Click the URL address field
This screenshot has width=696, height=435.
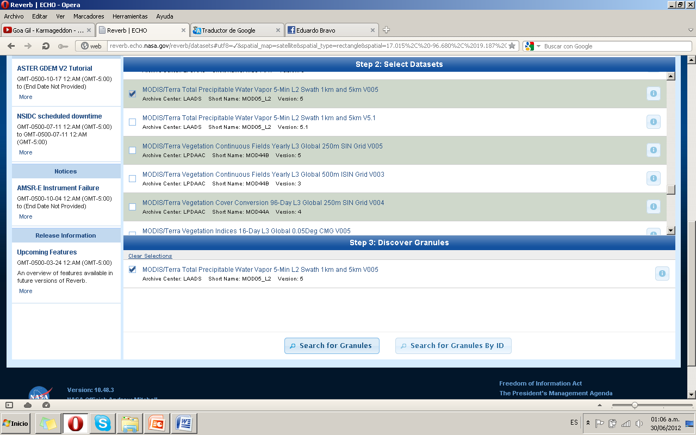pos(308,46)
